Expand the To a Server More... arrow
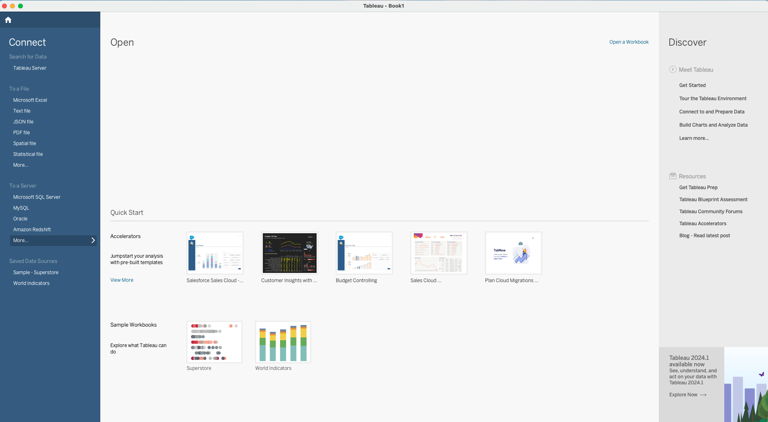Screen dimensions: 768x422 (93, 240)
